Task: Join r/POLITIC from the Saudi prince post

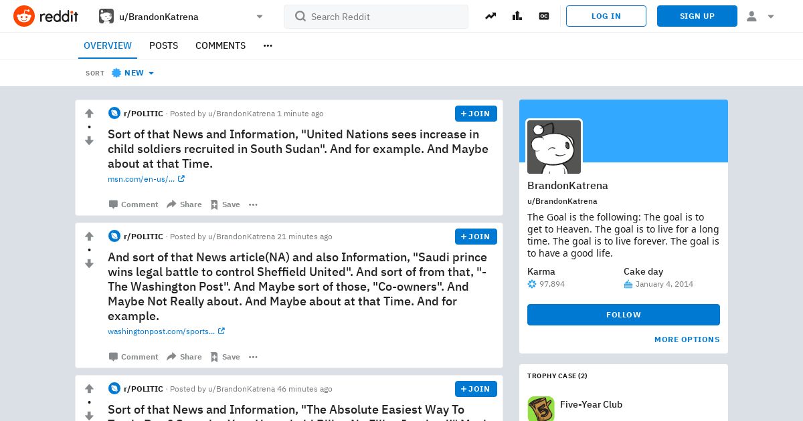Action: pos(476,237)
